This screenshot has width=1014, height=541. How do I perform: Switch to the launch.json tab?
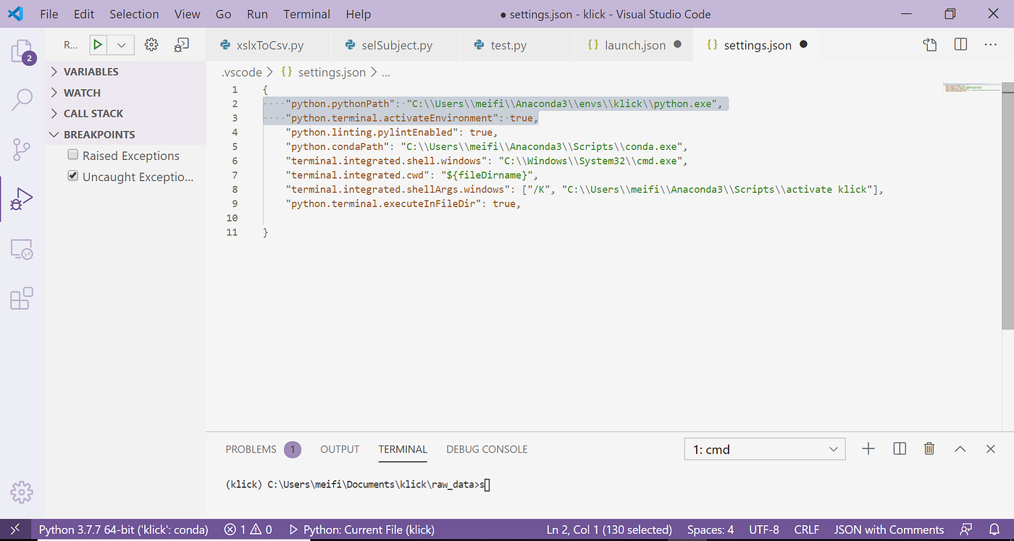click(634, 44)
